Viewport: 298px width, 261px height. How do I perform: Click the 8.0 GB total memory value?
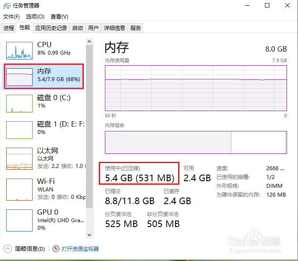pos(276,49)
